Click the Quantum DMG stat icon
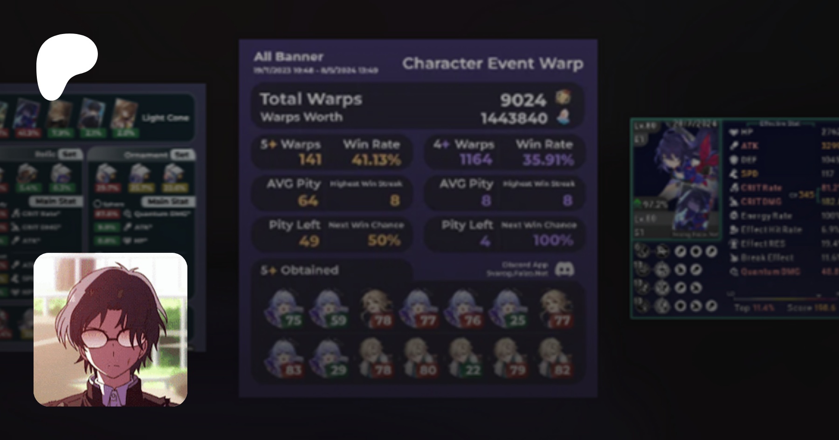 (x=734, y=271)
